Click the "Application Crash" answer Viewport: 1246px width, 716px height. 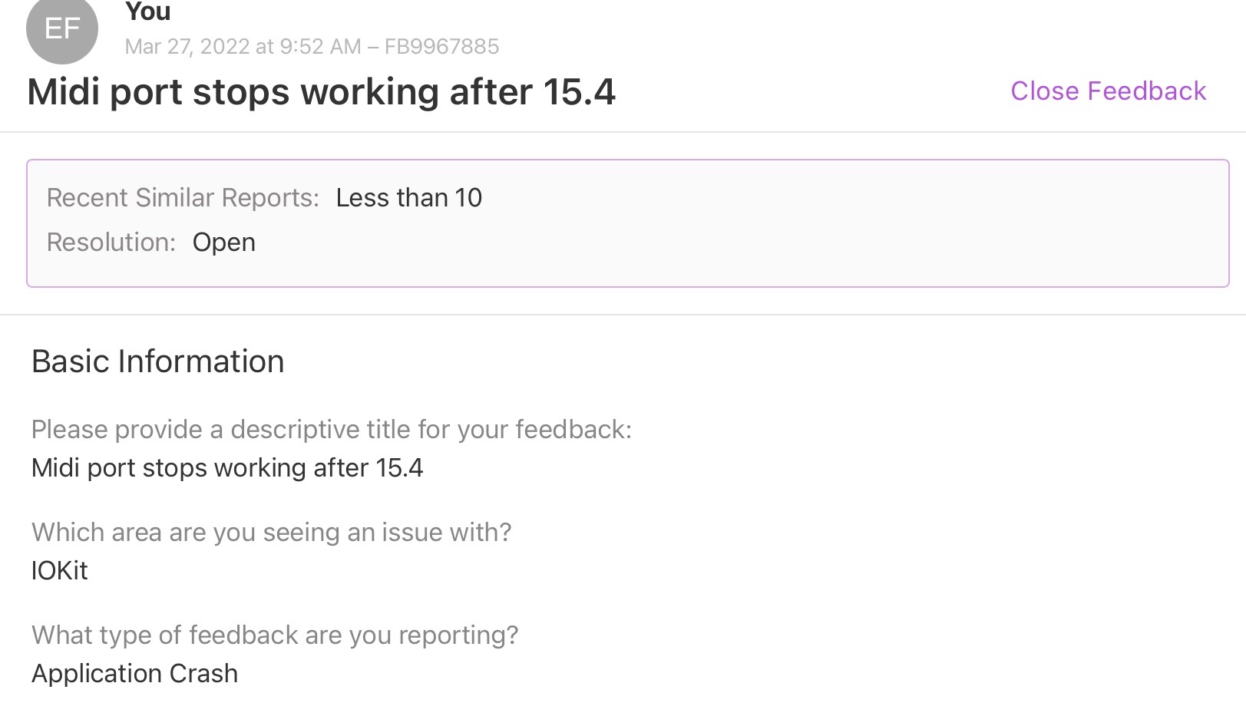click(x=134, y=674)
